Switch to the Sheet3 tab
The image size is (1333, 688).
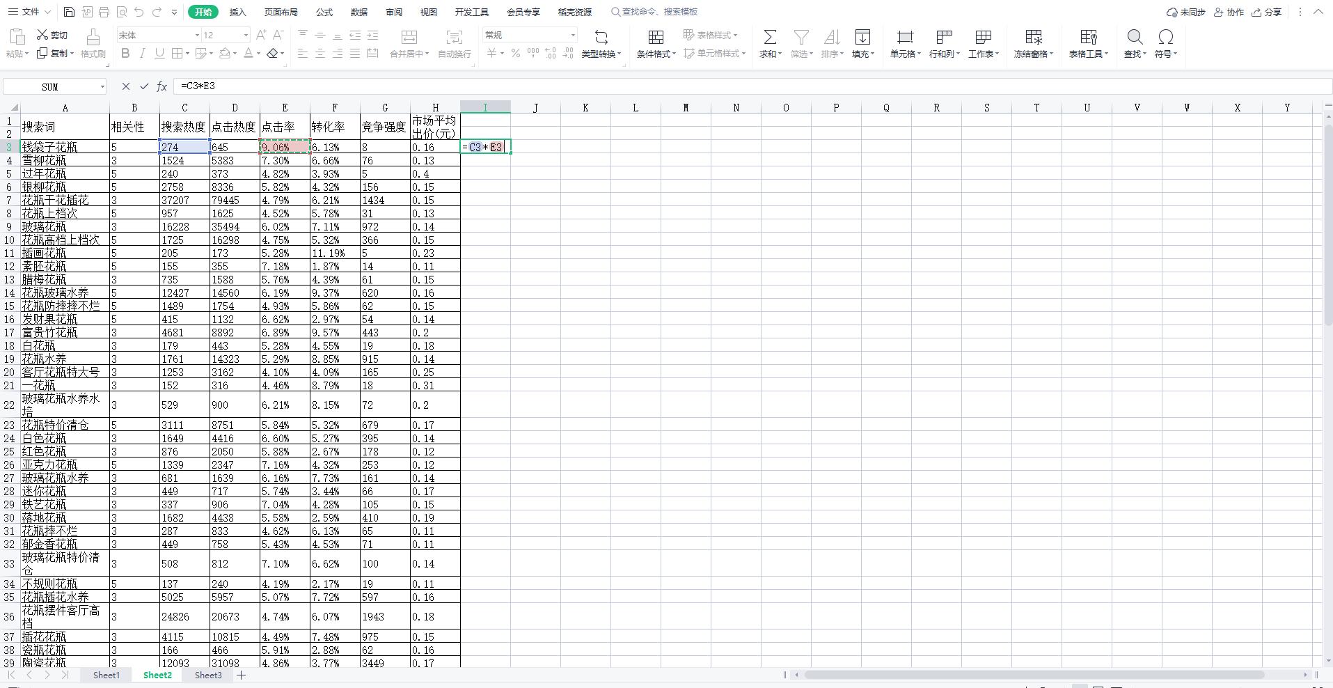[x=208, y=675]
